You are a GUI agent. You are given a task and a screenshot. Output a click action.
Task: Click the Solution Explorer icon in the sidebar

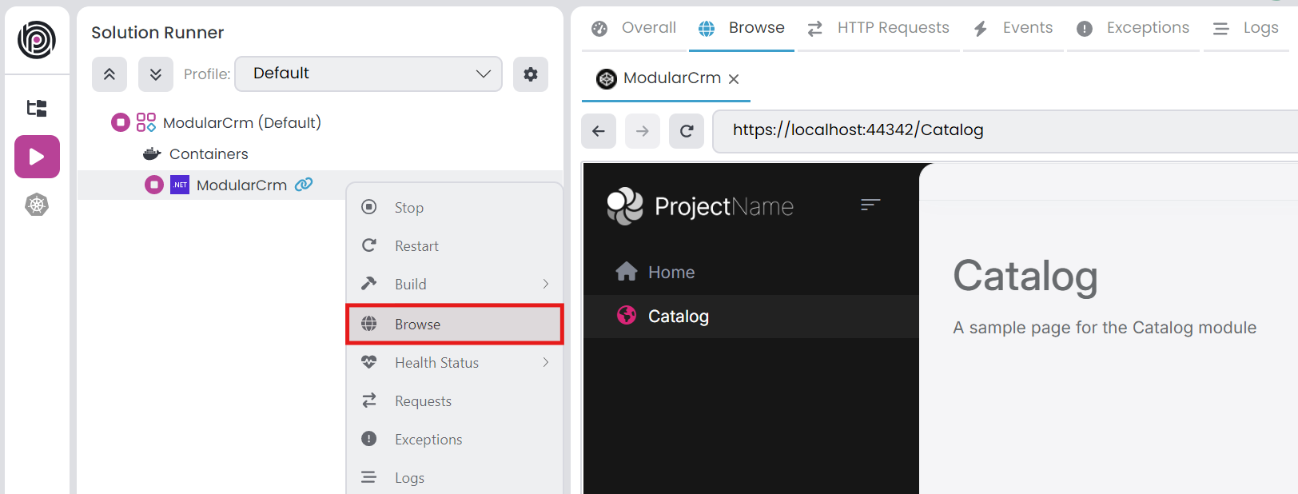pyautogui.click(x=37, y=108)
